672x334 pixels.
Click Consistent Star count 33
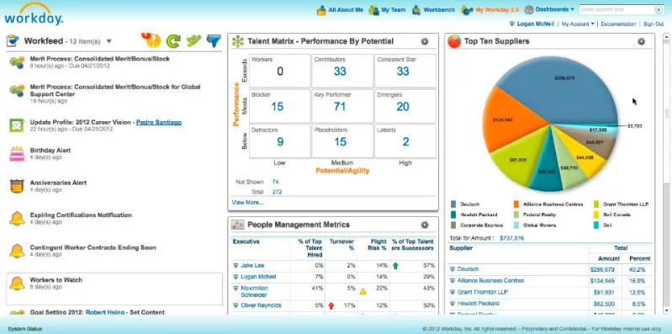pos(402,72)
